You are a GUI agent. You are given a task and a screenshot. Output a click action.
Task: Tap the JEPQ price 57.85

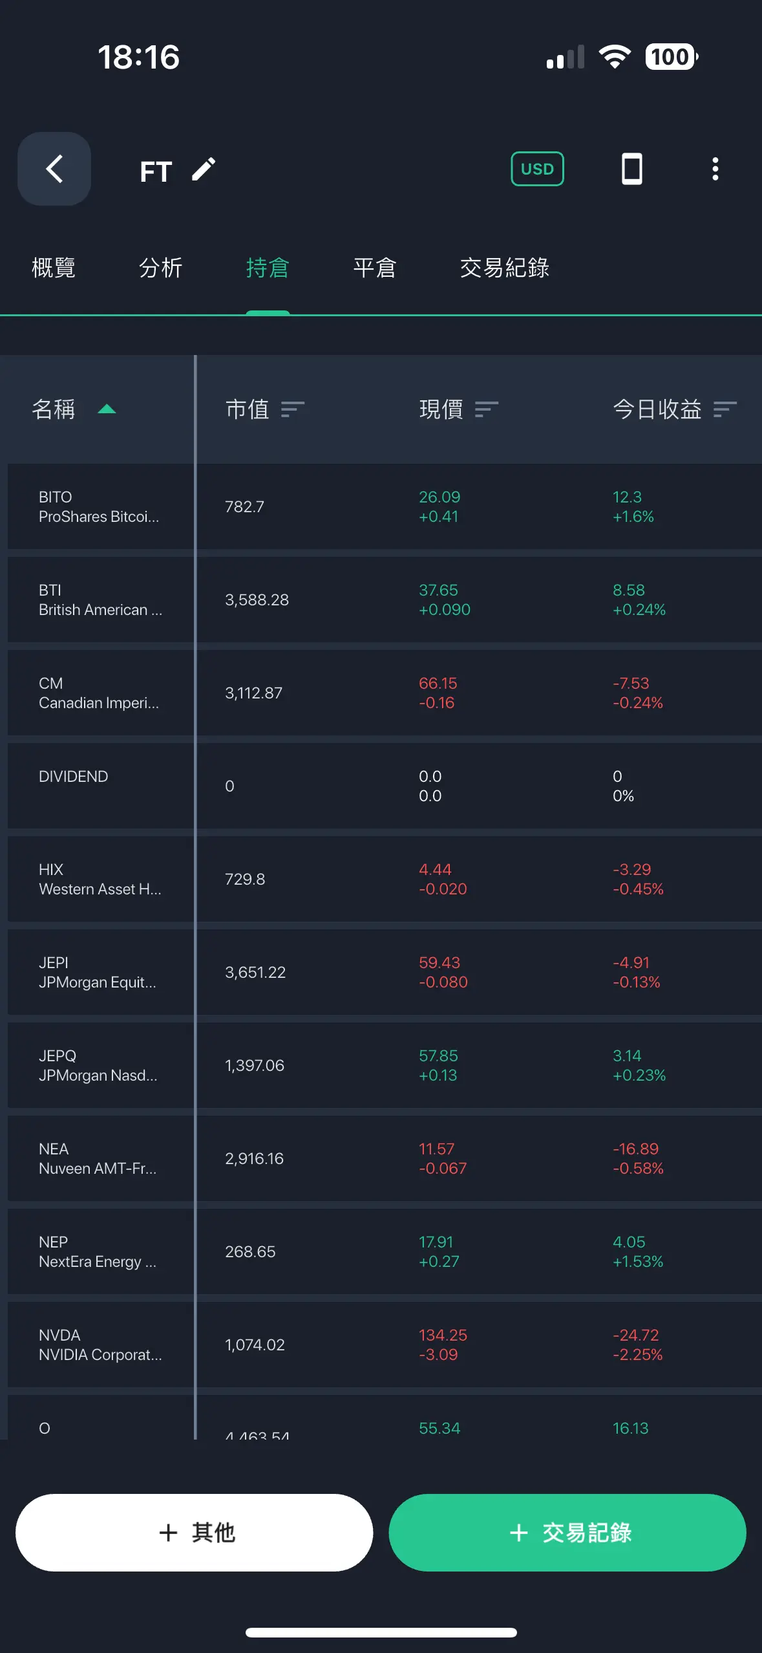(x=438, y=1055)
